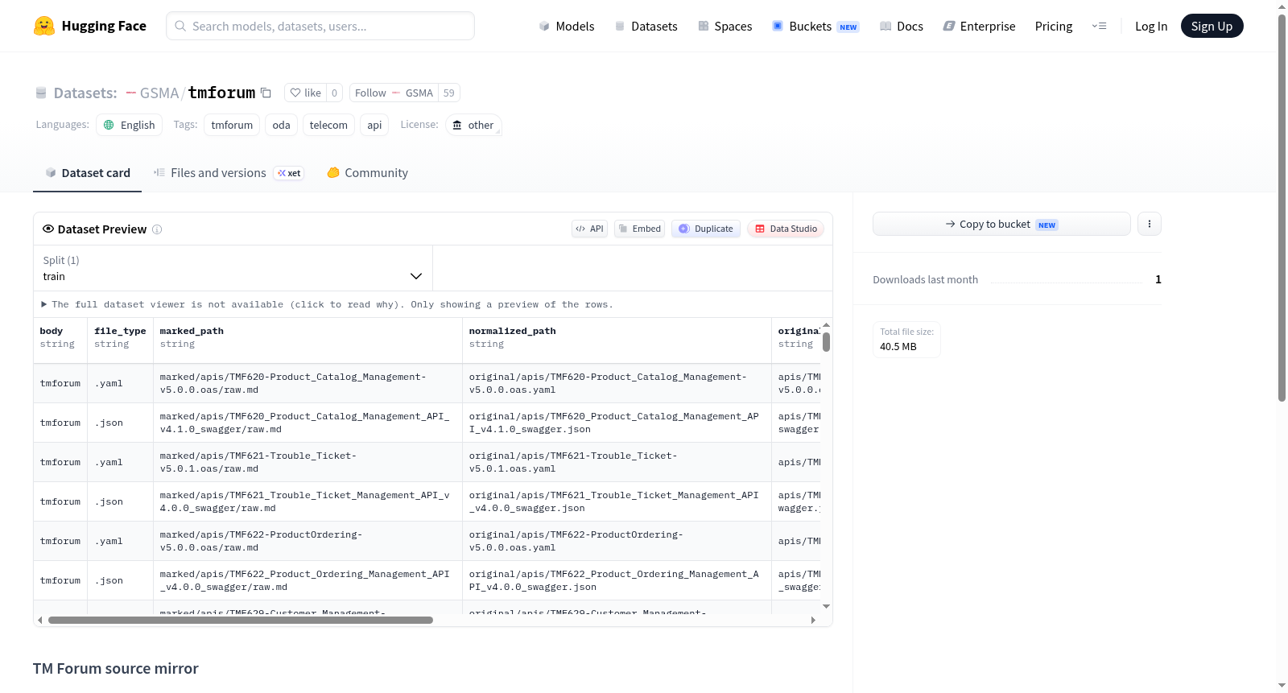Screen dimensions: 1288x693
Task: Click the Duplicate button
Action: [x=706, y=229]
